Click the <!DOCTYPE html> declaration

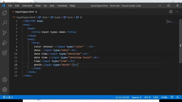(x=33, y=21)
